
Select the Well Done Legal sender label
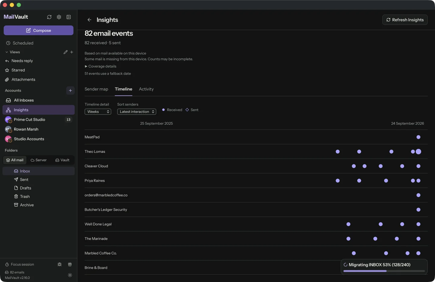coord(98,224)
